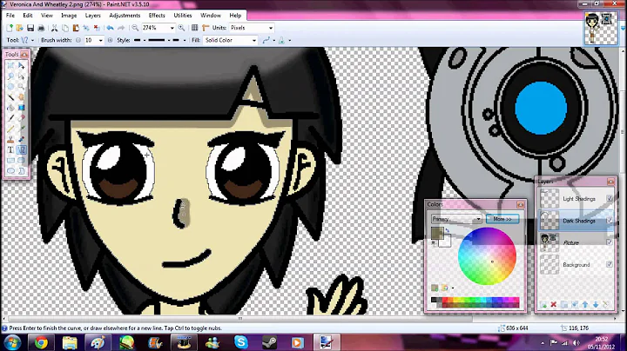Select the Paint Bucket tool
Viewport: 627px width, 351px height.
click(x=10, y=108)
